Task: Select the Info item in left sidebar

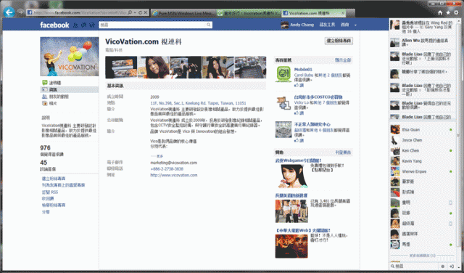Action: (x=70, y=89)
